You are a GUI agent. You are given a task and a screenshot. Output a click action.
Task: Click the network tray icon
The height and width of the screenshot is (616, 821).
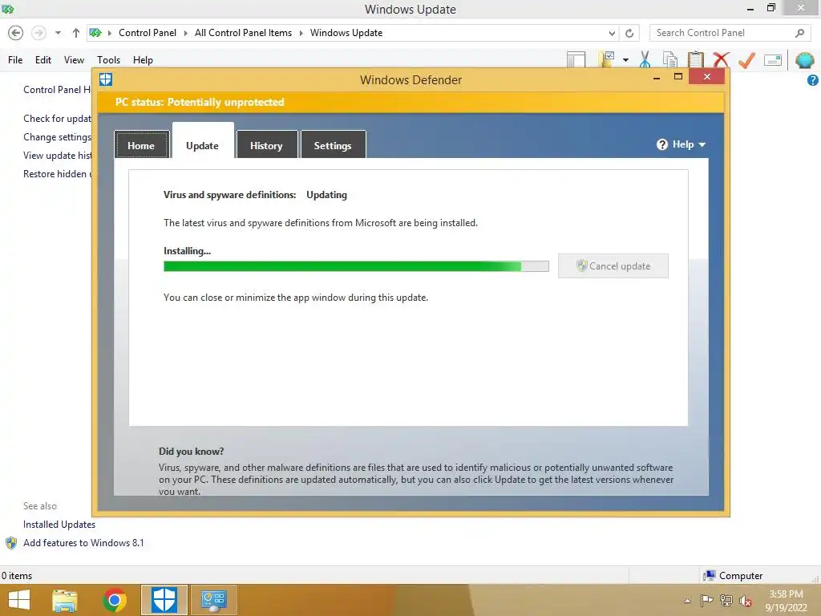[726, 601]
